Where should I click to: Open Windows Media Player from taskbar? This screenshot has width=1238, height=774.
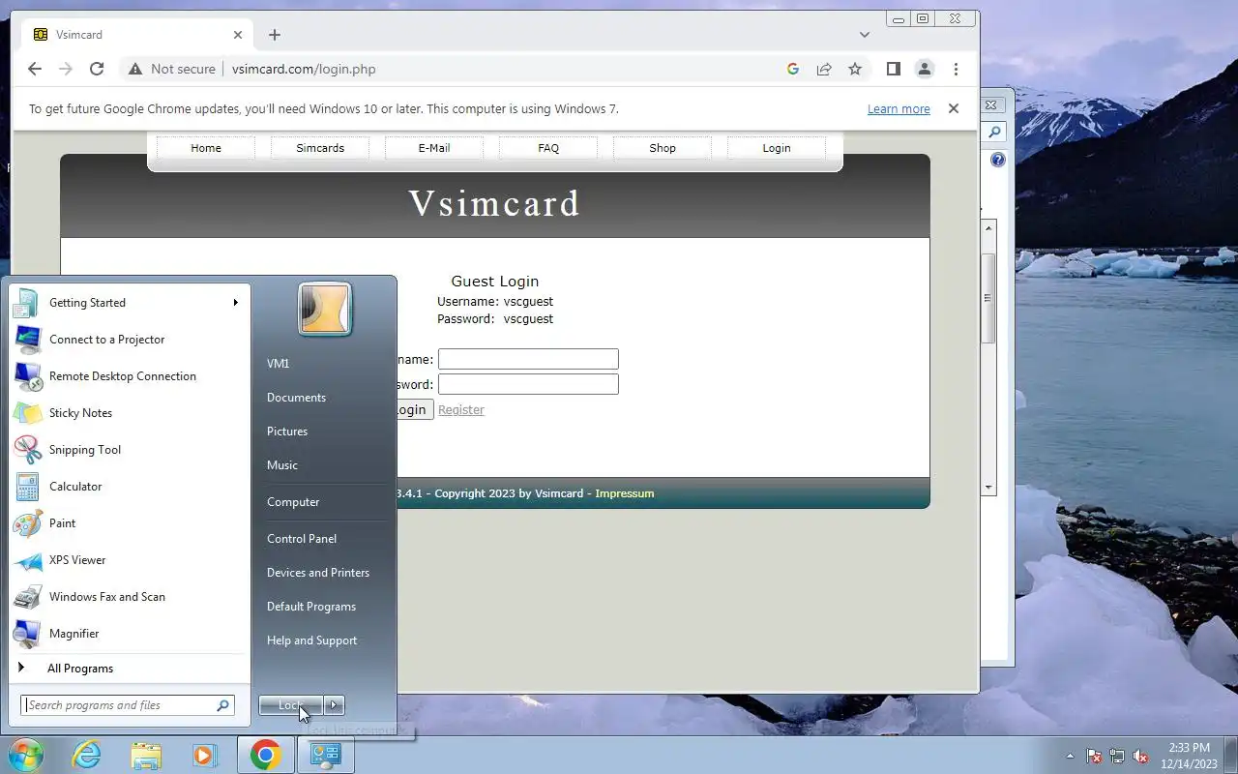point(205,755)
